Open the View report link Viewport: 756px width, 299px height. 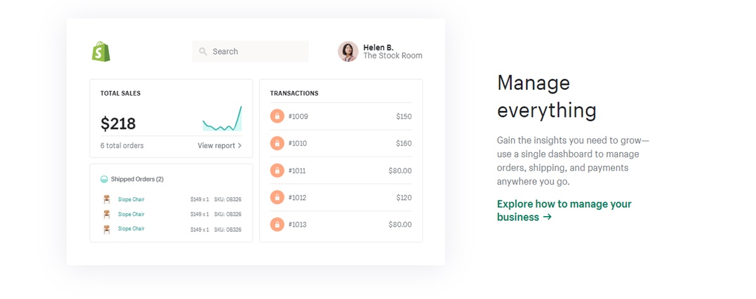[216, 146]
